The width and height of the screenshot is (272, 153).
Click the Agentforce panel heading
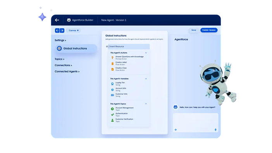point(181,40)
